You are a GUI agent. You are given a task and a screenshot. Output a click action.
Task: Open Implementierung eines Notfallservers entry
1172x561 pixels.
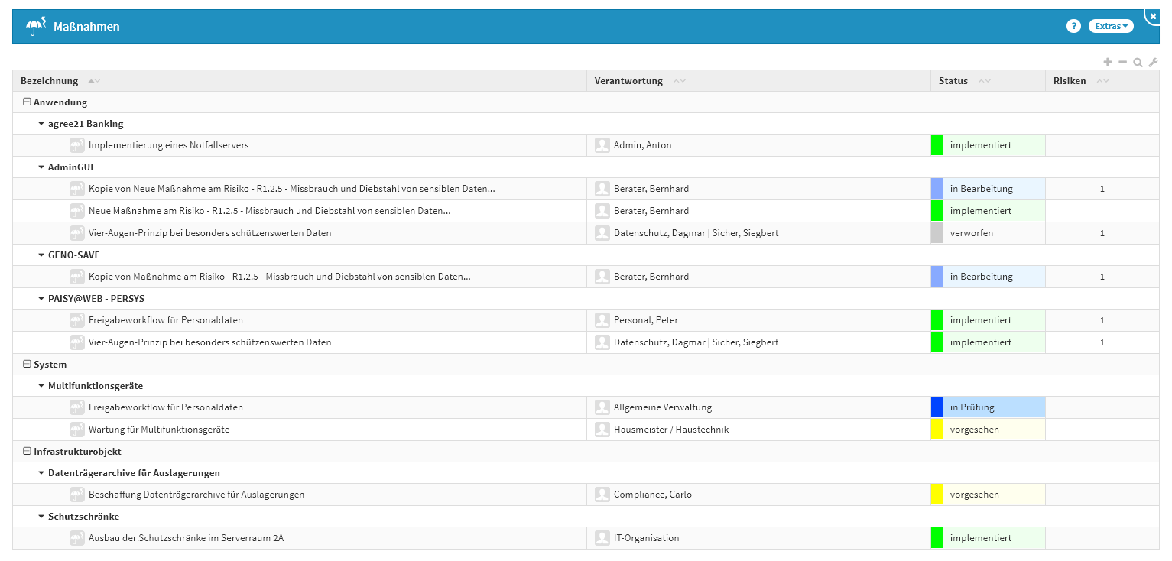(168, 145)
